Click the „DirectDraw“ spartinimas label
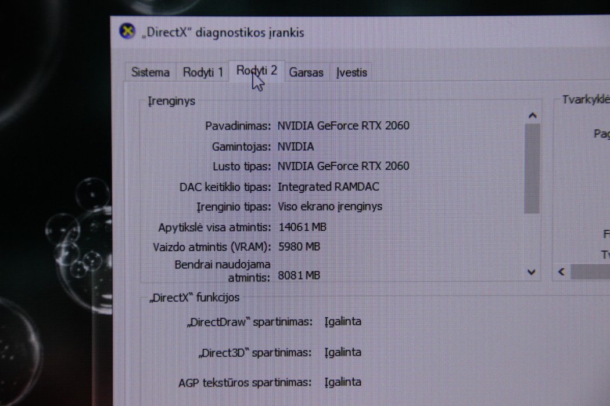Viewport: 610px width, 406px height. click(250, 322)
